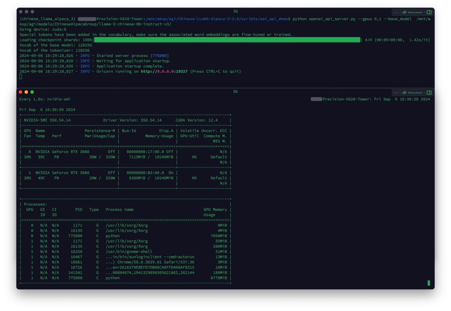Click the tab title '36' of the top server window
This screenshot has height=311, width=451.
(235, 11)
